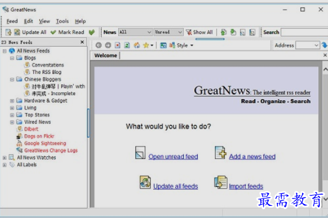Open the Address combo box
Screen dimensions: 328x218
(307, 45)
